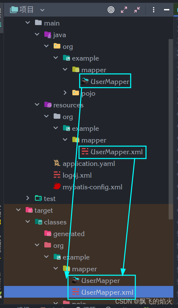
Task: Click highlighted UserMapper.xml icon under target
Action: coord(76,292)
